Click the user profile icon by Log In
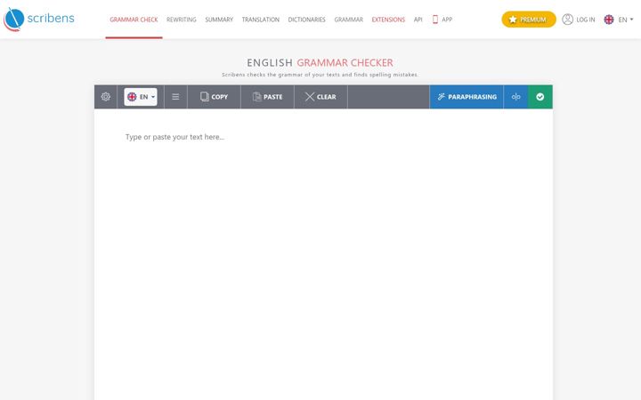This screenshot has height=400, width=641. click(x=567, y=20)
